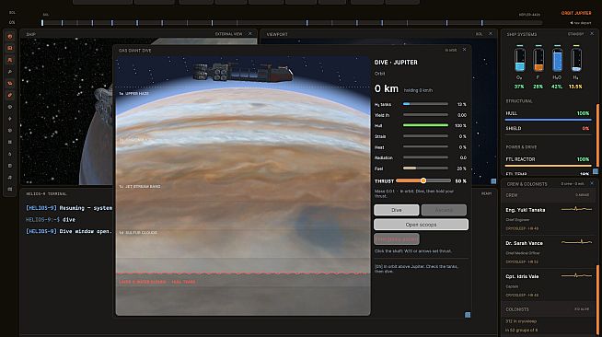The width and height of the screenshot is (602, 337).
Task: Click the droplet icon in left sidebar
Action: 10,154
